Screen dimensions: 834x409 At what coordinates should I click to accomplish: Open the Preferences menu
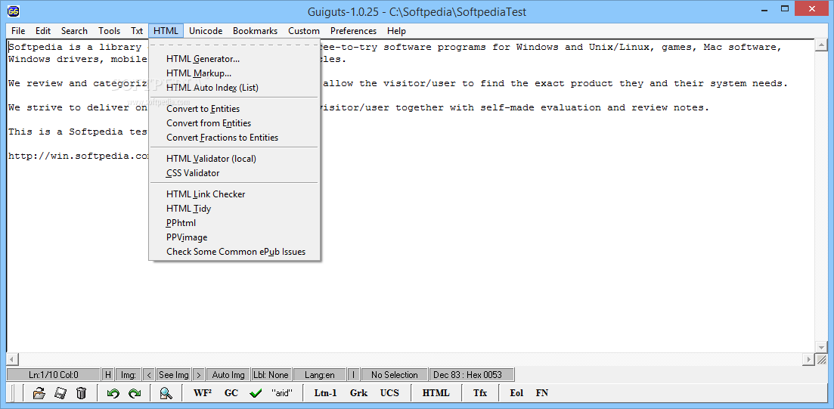pos(353,31)
